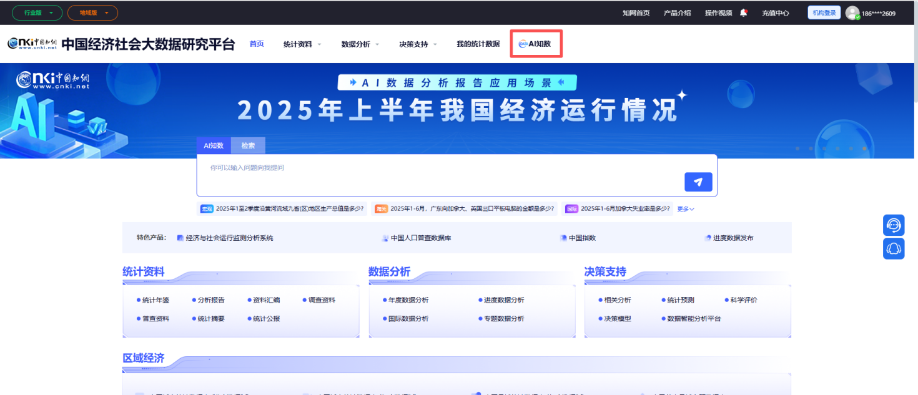Viewport: 918px width, 395px height.
Task: Click the headset support icon
Action: (x=894, y=248)
